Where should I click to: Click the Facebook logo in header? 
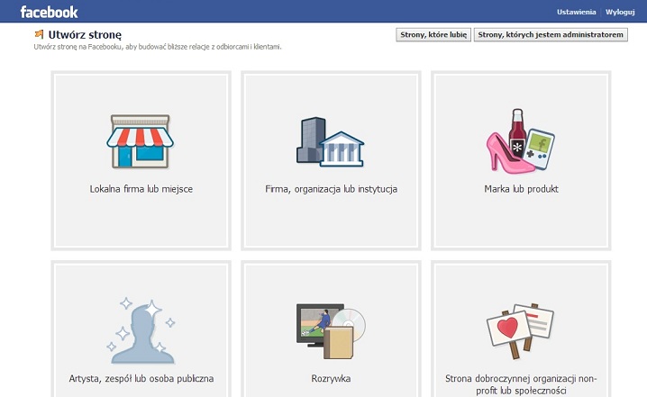(x=50, y=12)
